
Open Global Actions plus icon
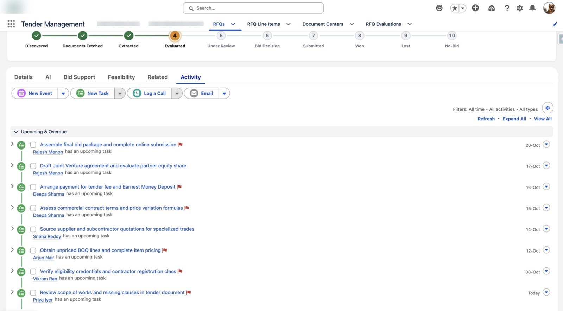(475, 8)
